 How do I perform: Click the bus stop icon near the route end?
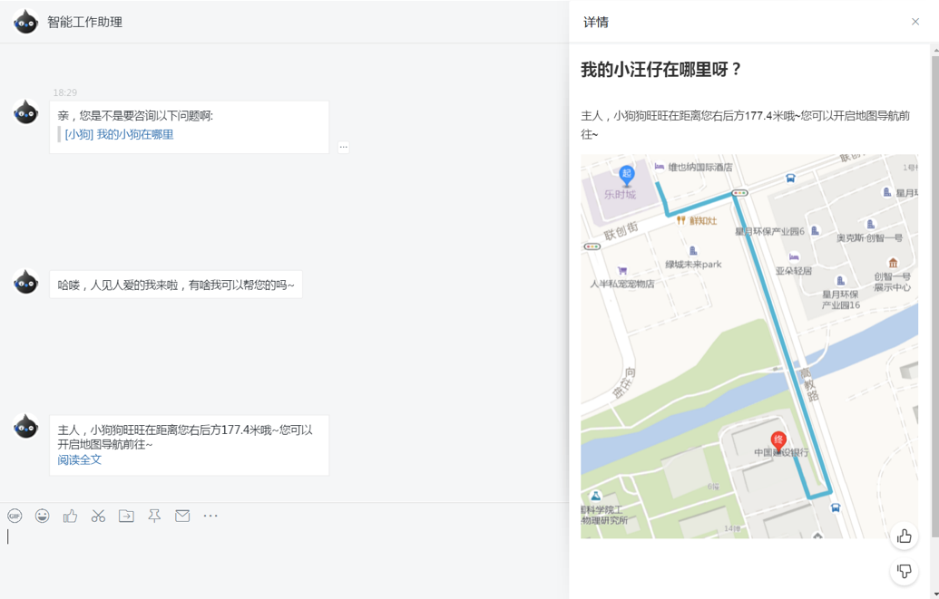[836, 508]
